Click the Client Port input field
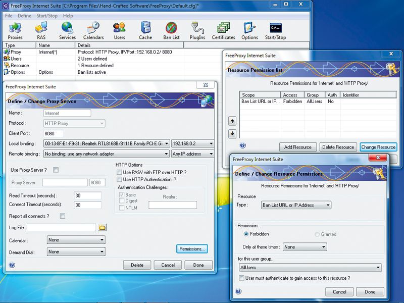Image resolution: width=404 pixels, height=303 pixels. pyautogui.click(x=54, y=133)
